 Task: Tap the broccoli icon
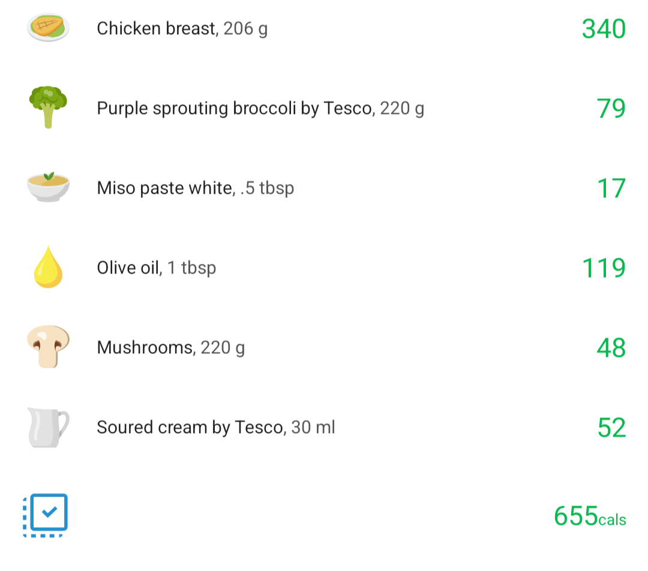tap(48, 107)
